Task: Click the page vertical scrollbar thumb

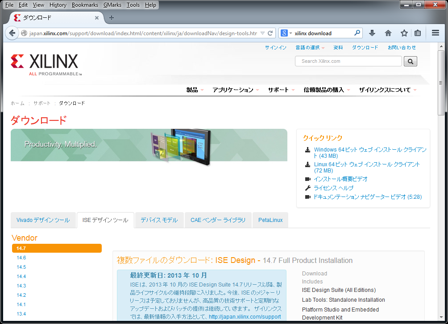Action: (441, 83)
